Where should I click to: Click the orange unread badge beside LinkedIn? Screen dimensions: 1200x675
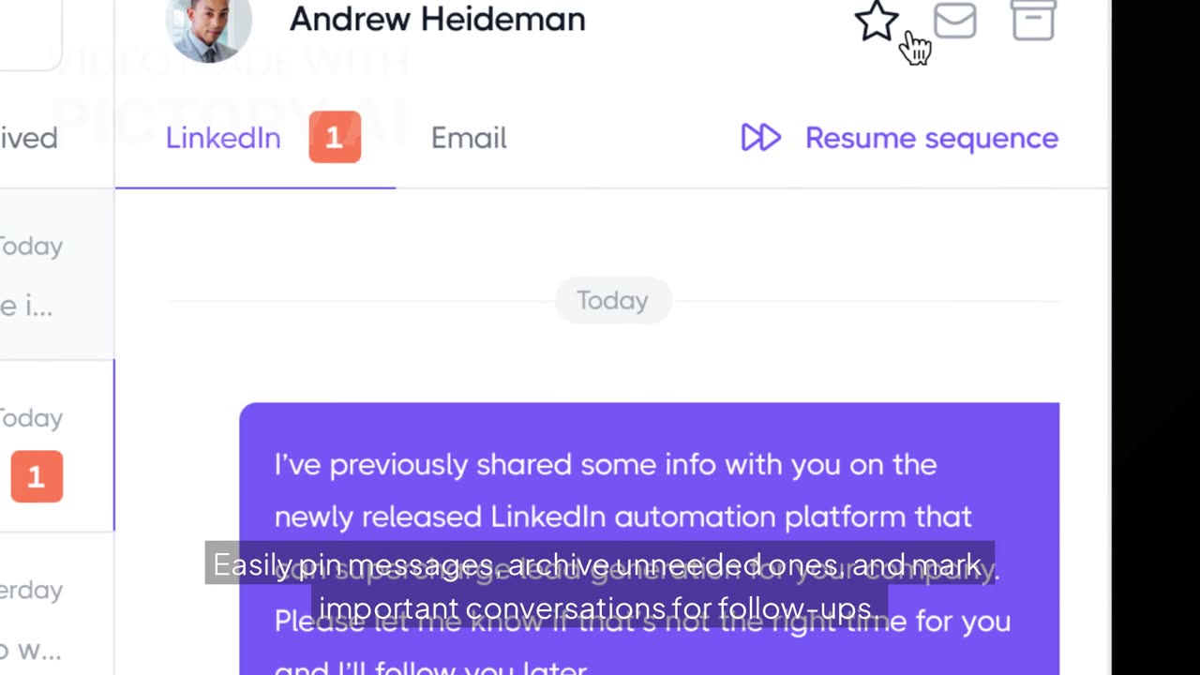(x=335, y=138)
